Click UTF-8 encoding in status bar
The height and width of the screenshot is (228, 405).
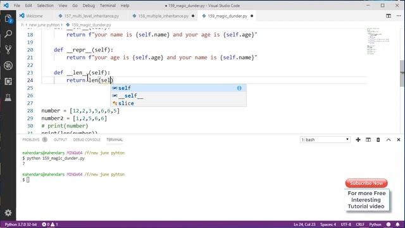tap(346, 224)
